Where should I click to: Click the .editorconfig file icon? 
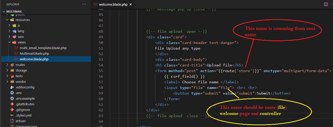[12, 87]
